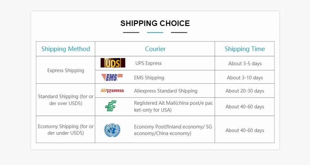Image resolution: width=310 pixels, height=165 pixels.
Task: Click the EMS logo icon
Action: click(x=112, y=77)
